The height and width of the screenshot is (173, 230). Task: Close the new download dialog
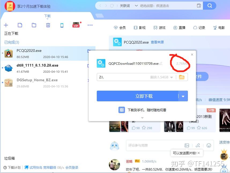point(192,55)
